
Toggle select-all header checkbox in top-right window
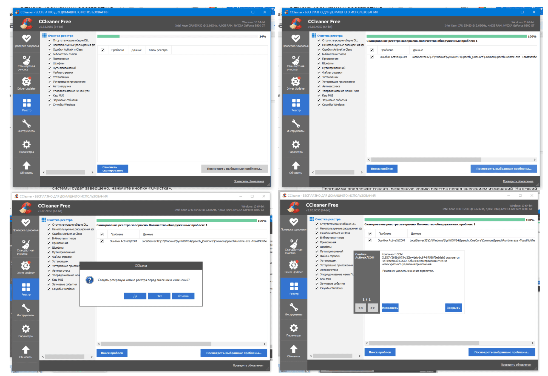click(x=372, y=50)
